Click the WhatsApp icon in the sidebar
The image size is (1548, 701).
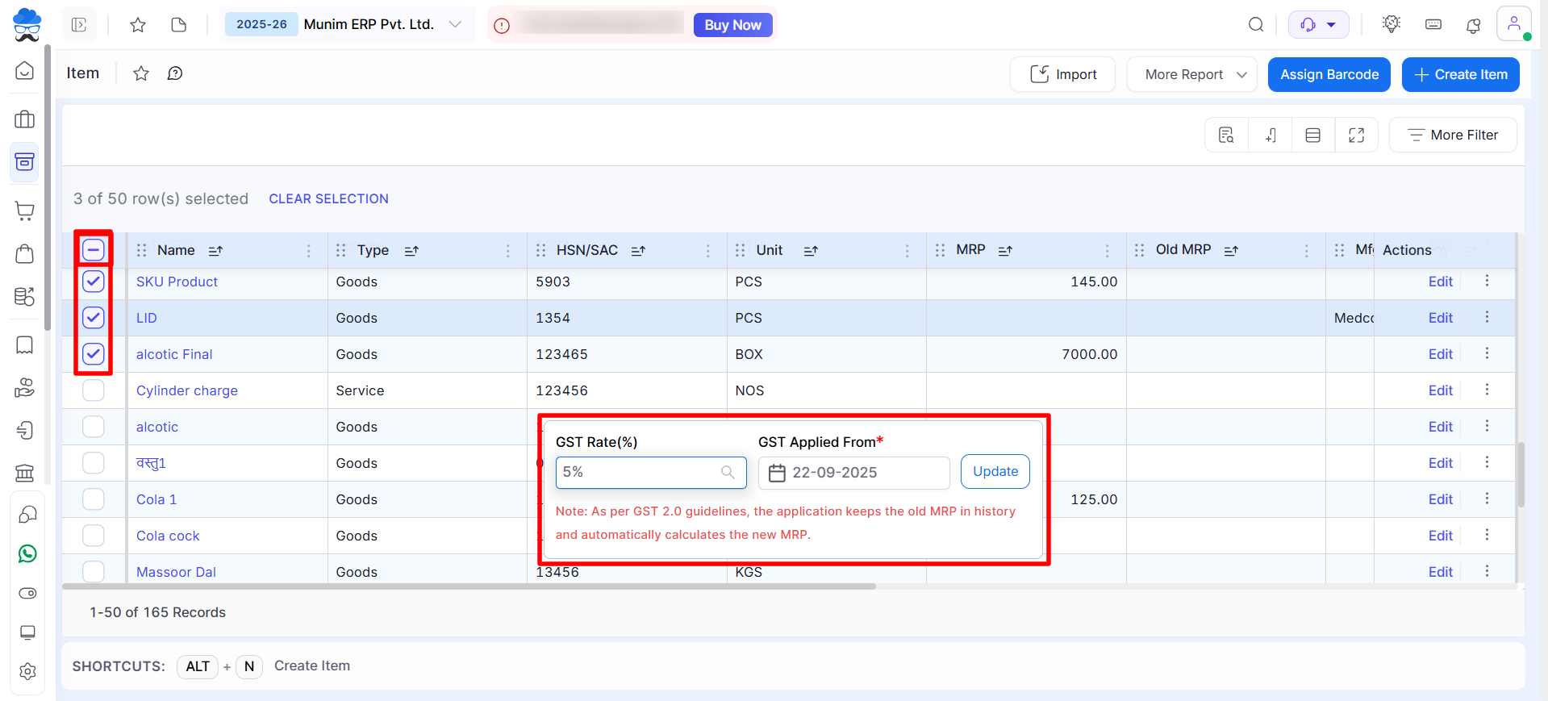pos(27,554)
